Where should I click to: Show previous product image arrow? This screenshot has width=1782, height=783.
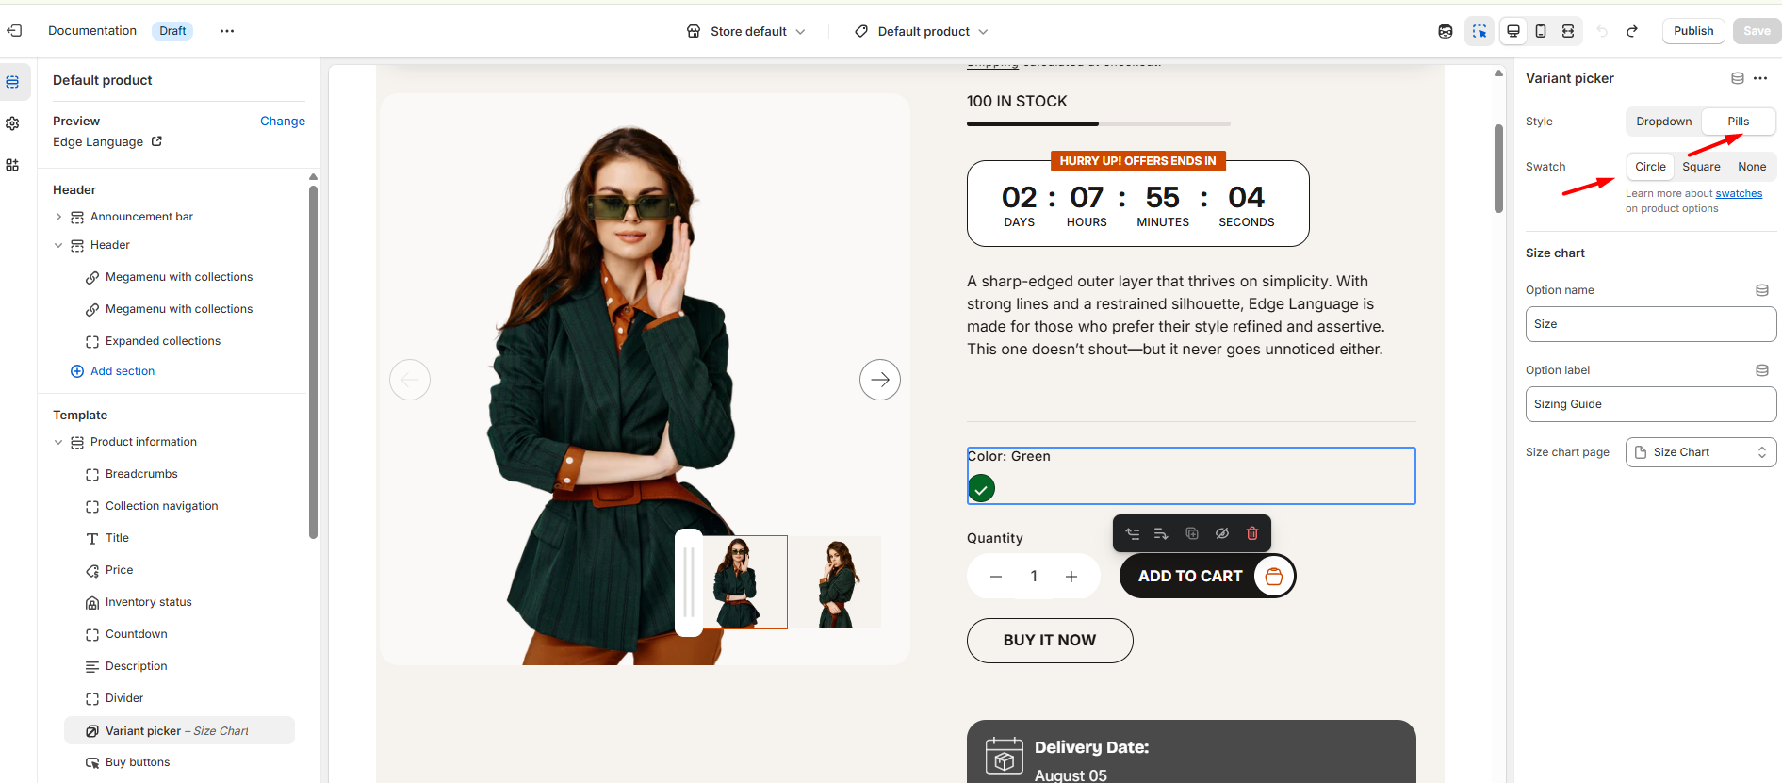coord(410,380)
